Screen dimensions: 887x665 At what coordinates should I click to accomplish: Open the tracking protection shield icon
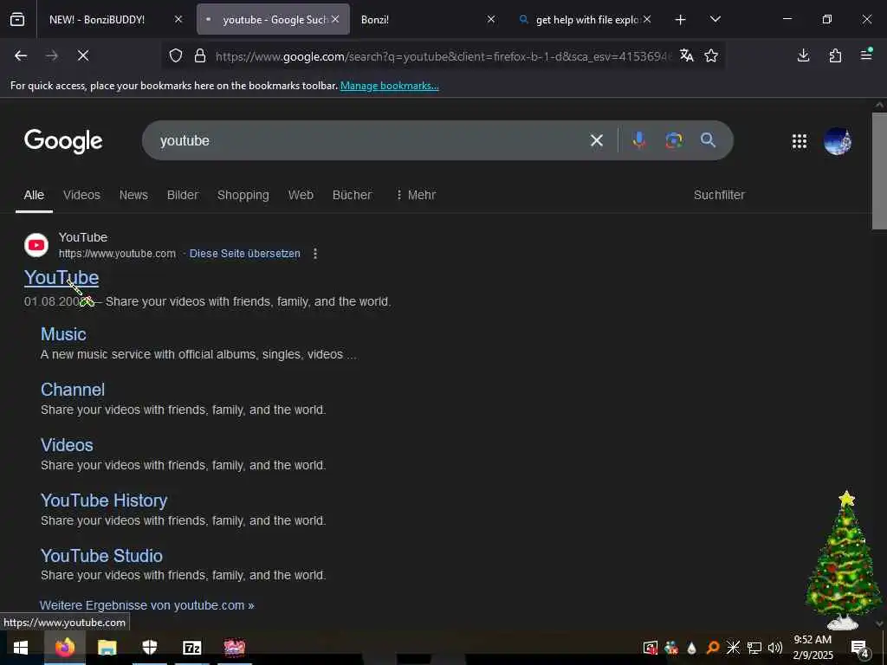pyautogui.click(x=176, y=55)
